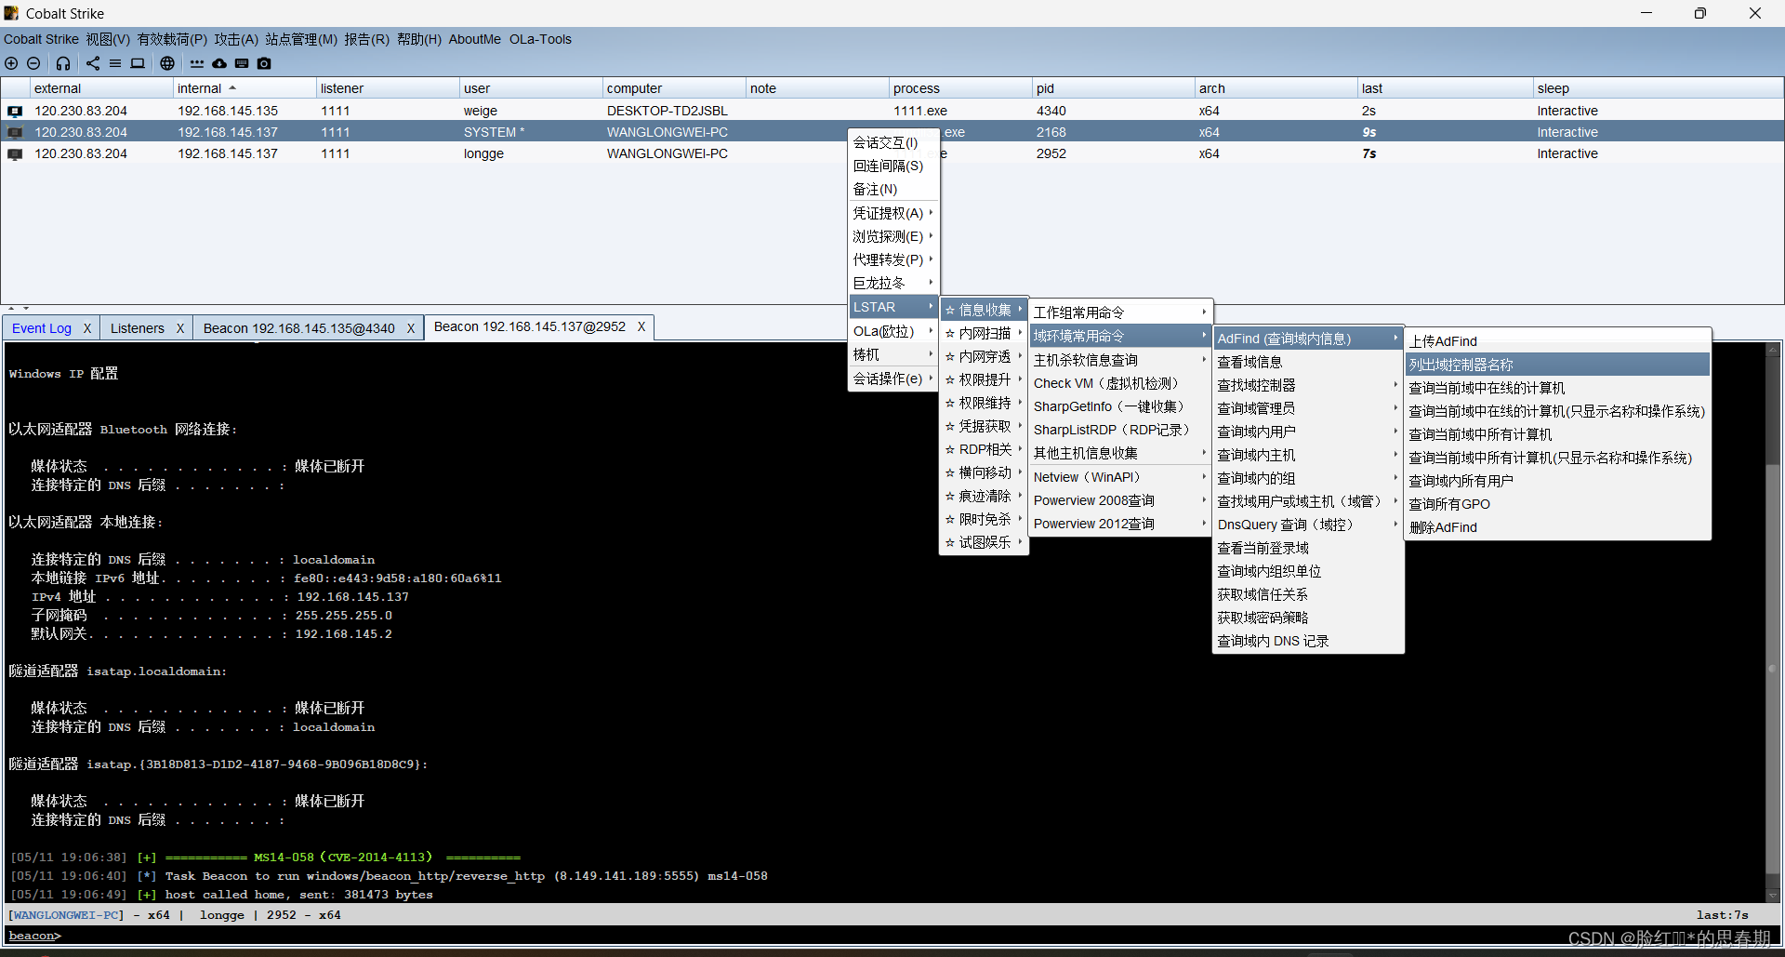Switch to pivot graph view icon
Viewport: 1785px width, 957px height.
[x=93, y=63]
